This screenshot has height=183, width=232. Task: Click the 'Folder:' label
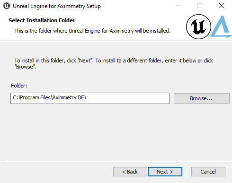19,86
